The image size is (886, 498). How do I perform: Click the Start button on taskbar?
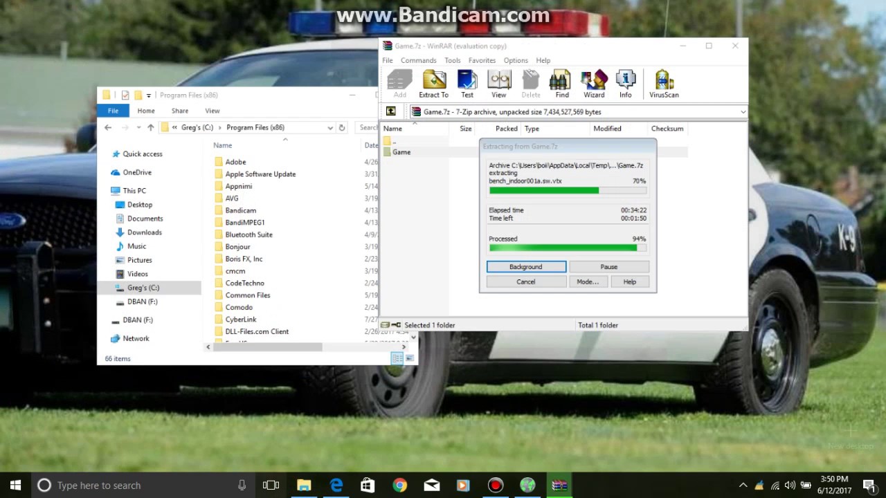(x=15, y=486)
